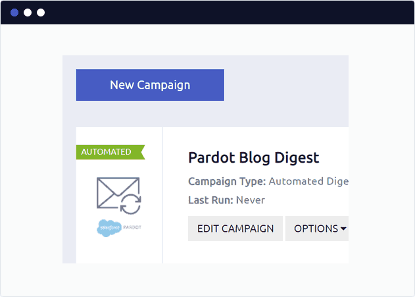Open EDIT CAMPAIGN for Pardot Blog Digest
Image resolution: width=415 pixels, height=297 pixels.
point(235,229)
